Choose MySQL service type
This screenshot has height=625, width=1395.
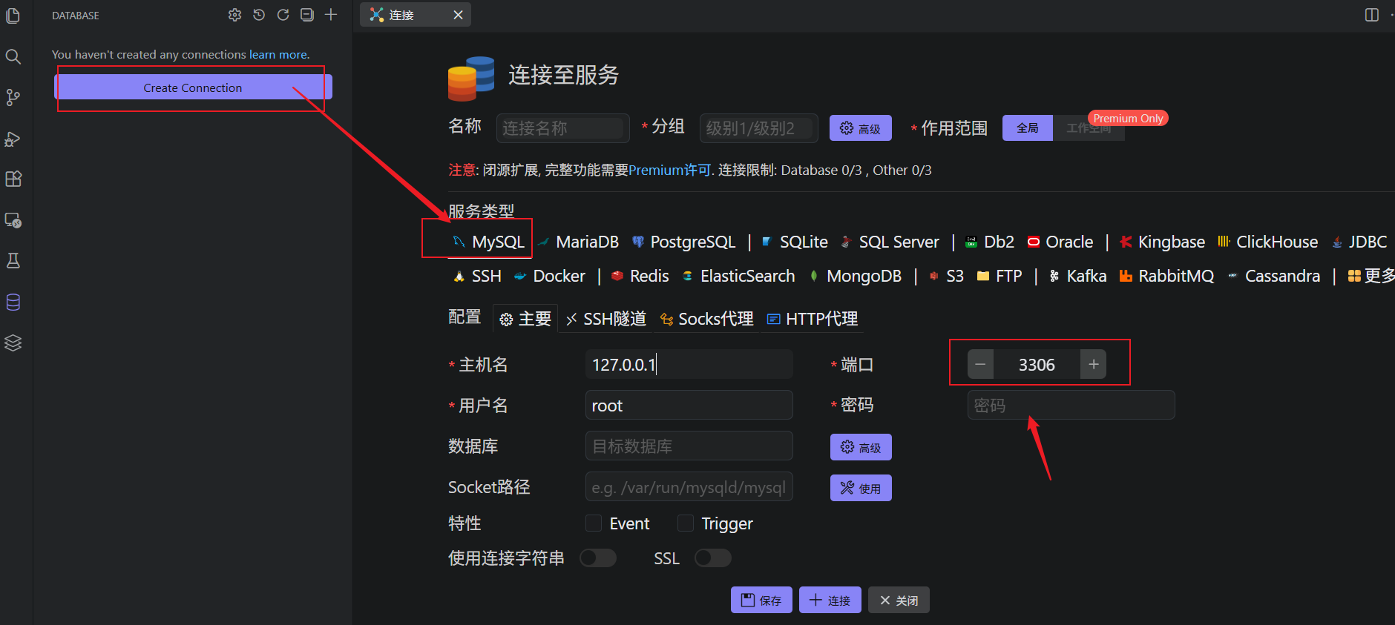489,242
